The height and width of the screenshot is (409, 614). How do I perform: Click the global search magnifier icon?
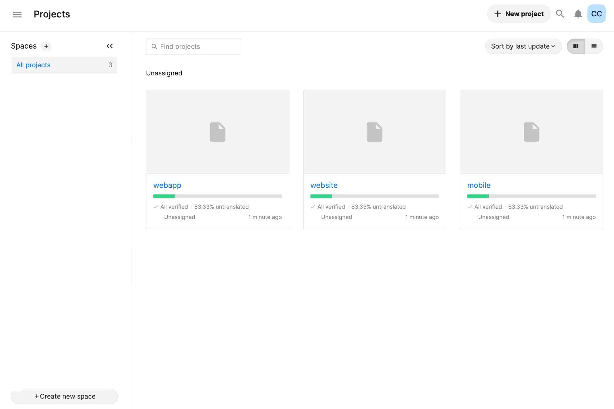pyautogui.click(x=560, y=14)
